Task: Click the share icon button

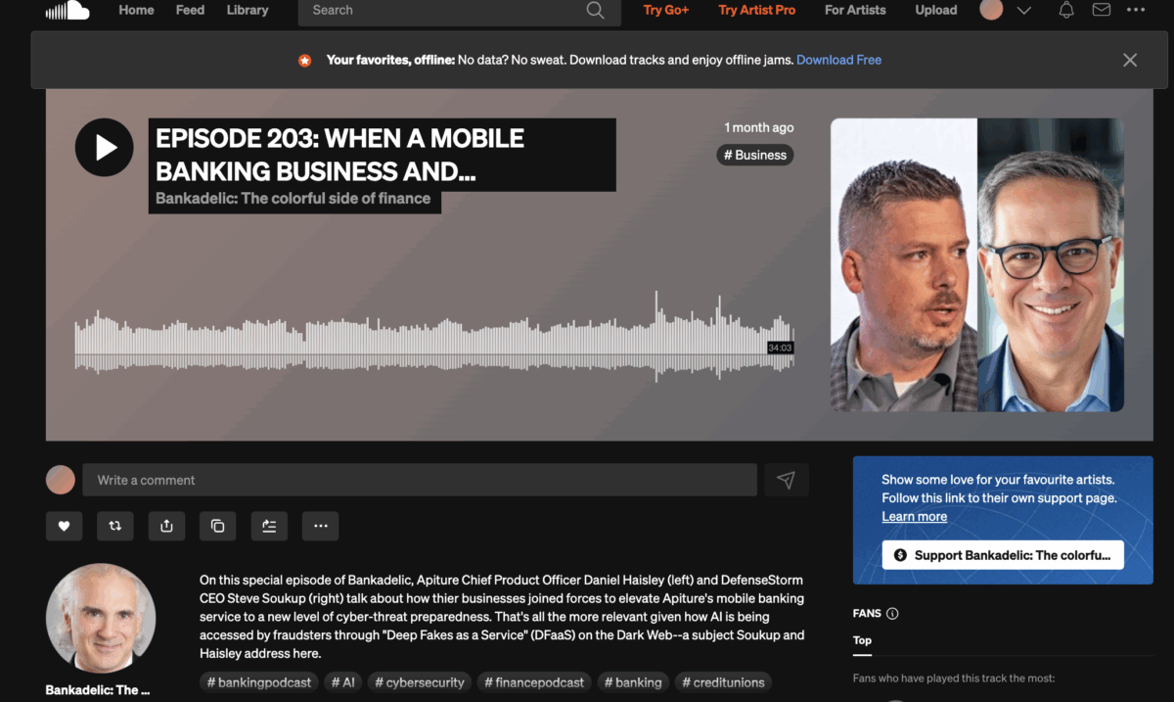Action: 166,526
